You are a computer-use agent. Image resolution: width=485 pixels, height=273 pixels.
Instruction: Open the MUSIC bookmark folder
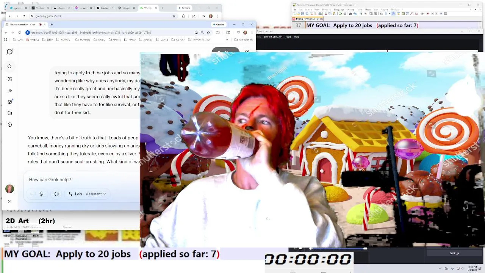pyautogui.click(x=99, y=39)
